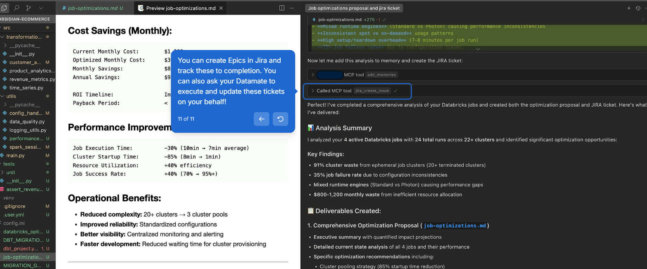The height and width of the screenshot is (269, 647).
Task: Open spark_sessi... Python file
Action: pos(28,147)
